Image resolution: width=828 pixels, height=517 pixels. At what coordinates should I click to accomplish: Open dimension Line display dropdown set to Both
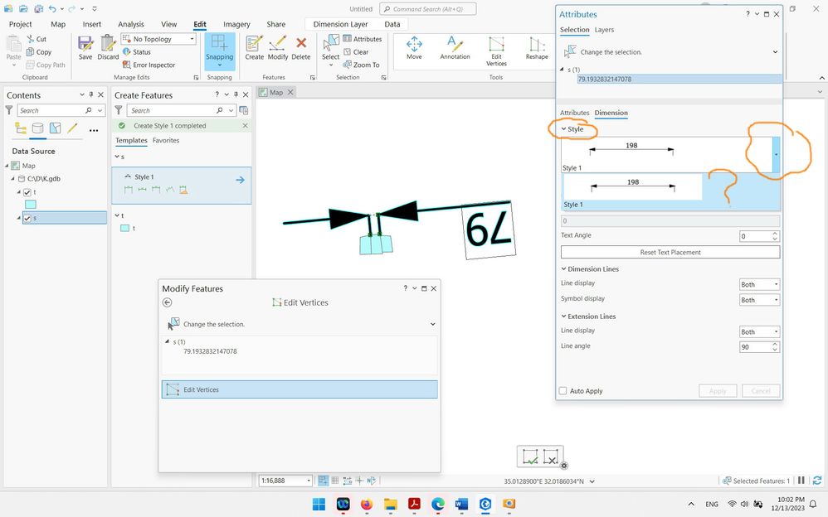click(x=759, y=284)
